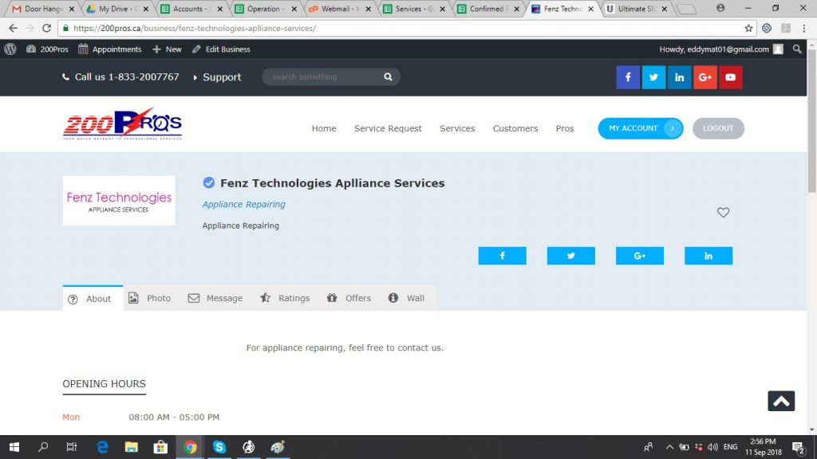Follow the Appliance Repairing category link

click(x=243, y=204)
